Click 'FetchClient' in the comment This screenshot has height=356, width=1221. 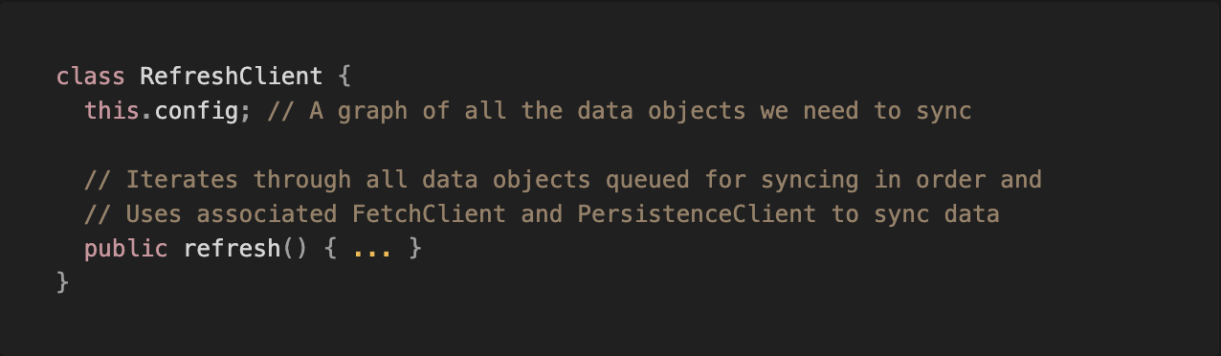[x=430, y=213]
